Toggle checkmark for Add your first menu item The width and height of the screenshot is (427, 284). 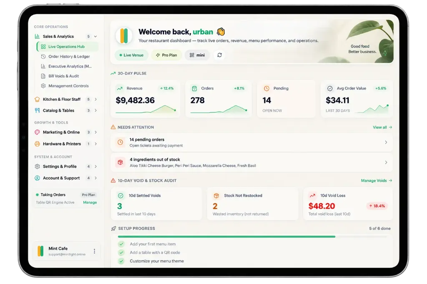(121, 244)
